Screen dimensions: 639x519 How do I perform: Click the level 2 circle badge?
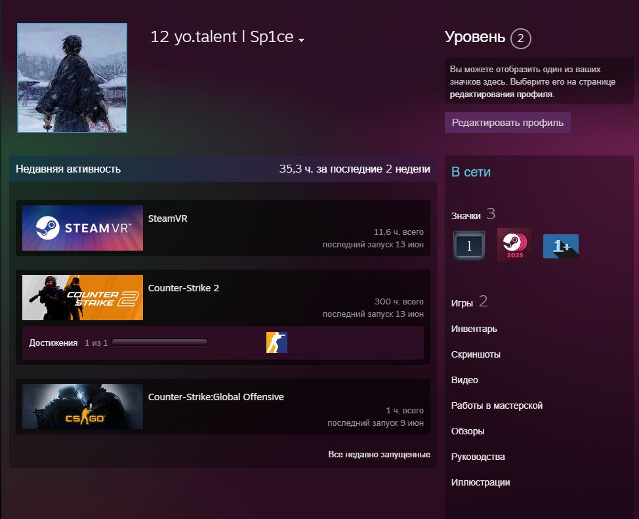pyautogui.click(x=520, y=39)
